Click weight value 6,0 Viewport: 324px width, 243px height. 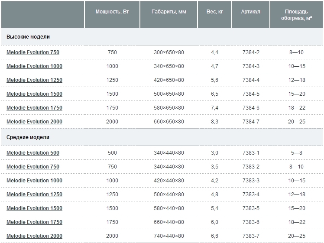pos(214,222)
